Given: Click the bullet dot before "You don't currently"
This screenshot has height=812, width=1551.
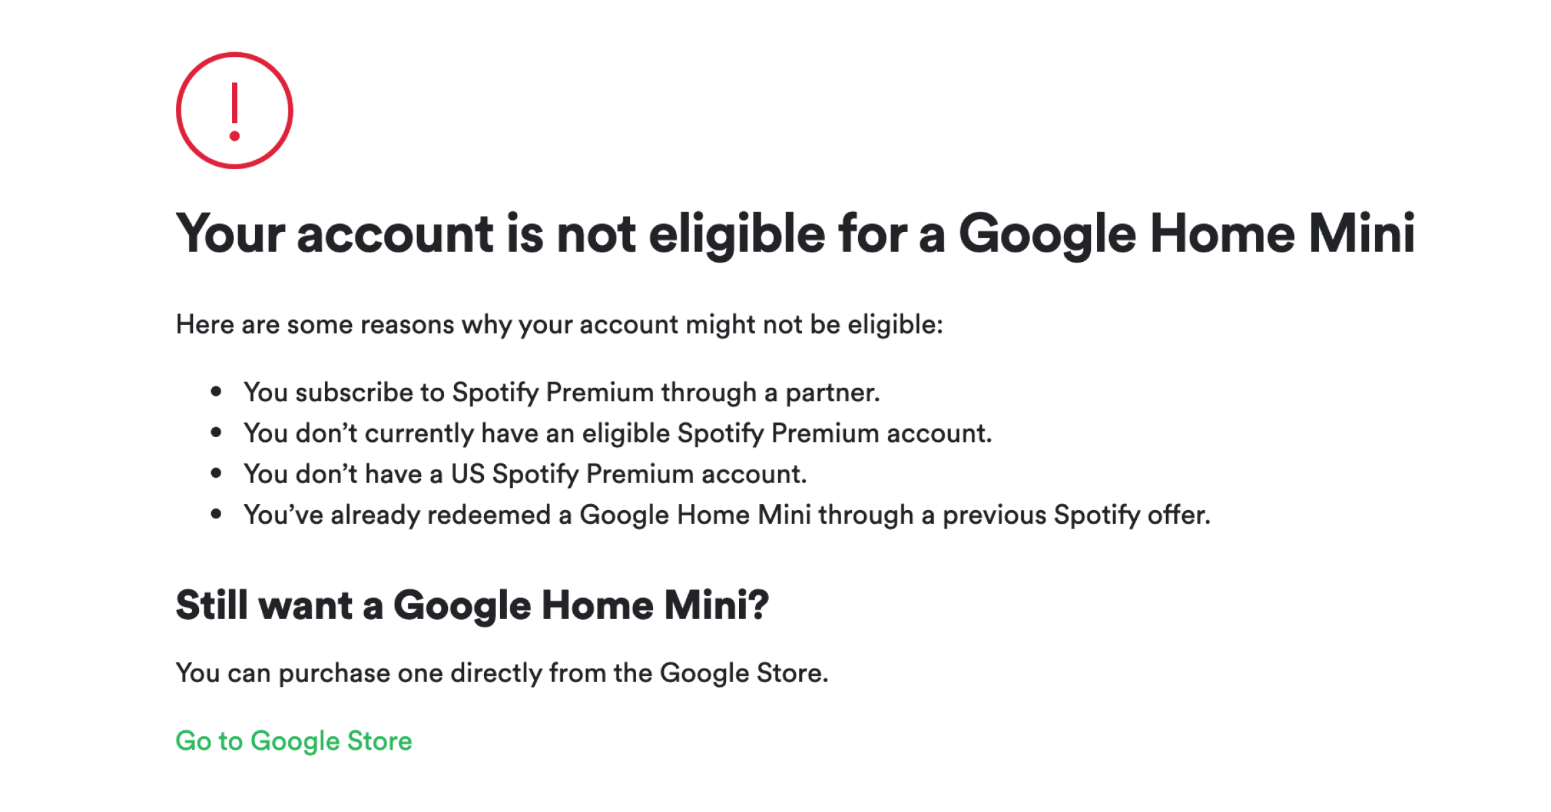Looking at the screenshot, I should tap(216, 432).
